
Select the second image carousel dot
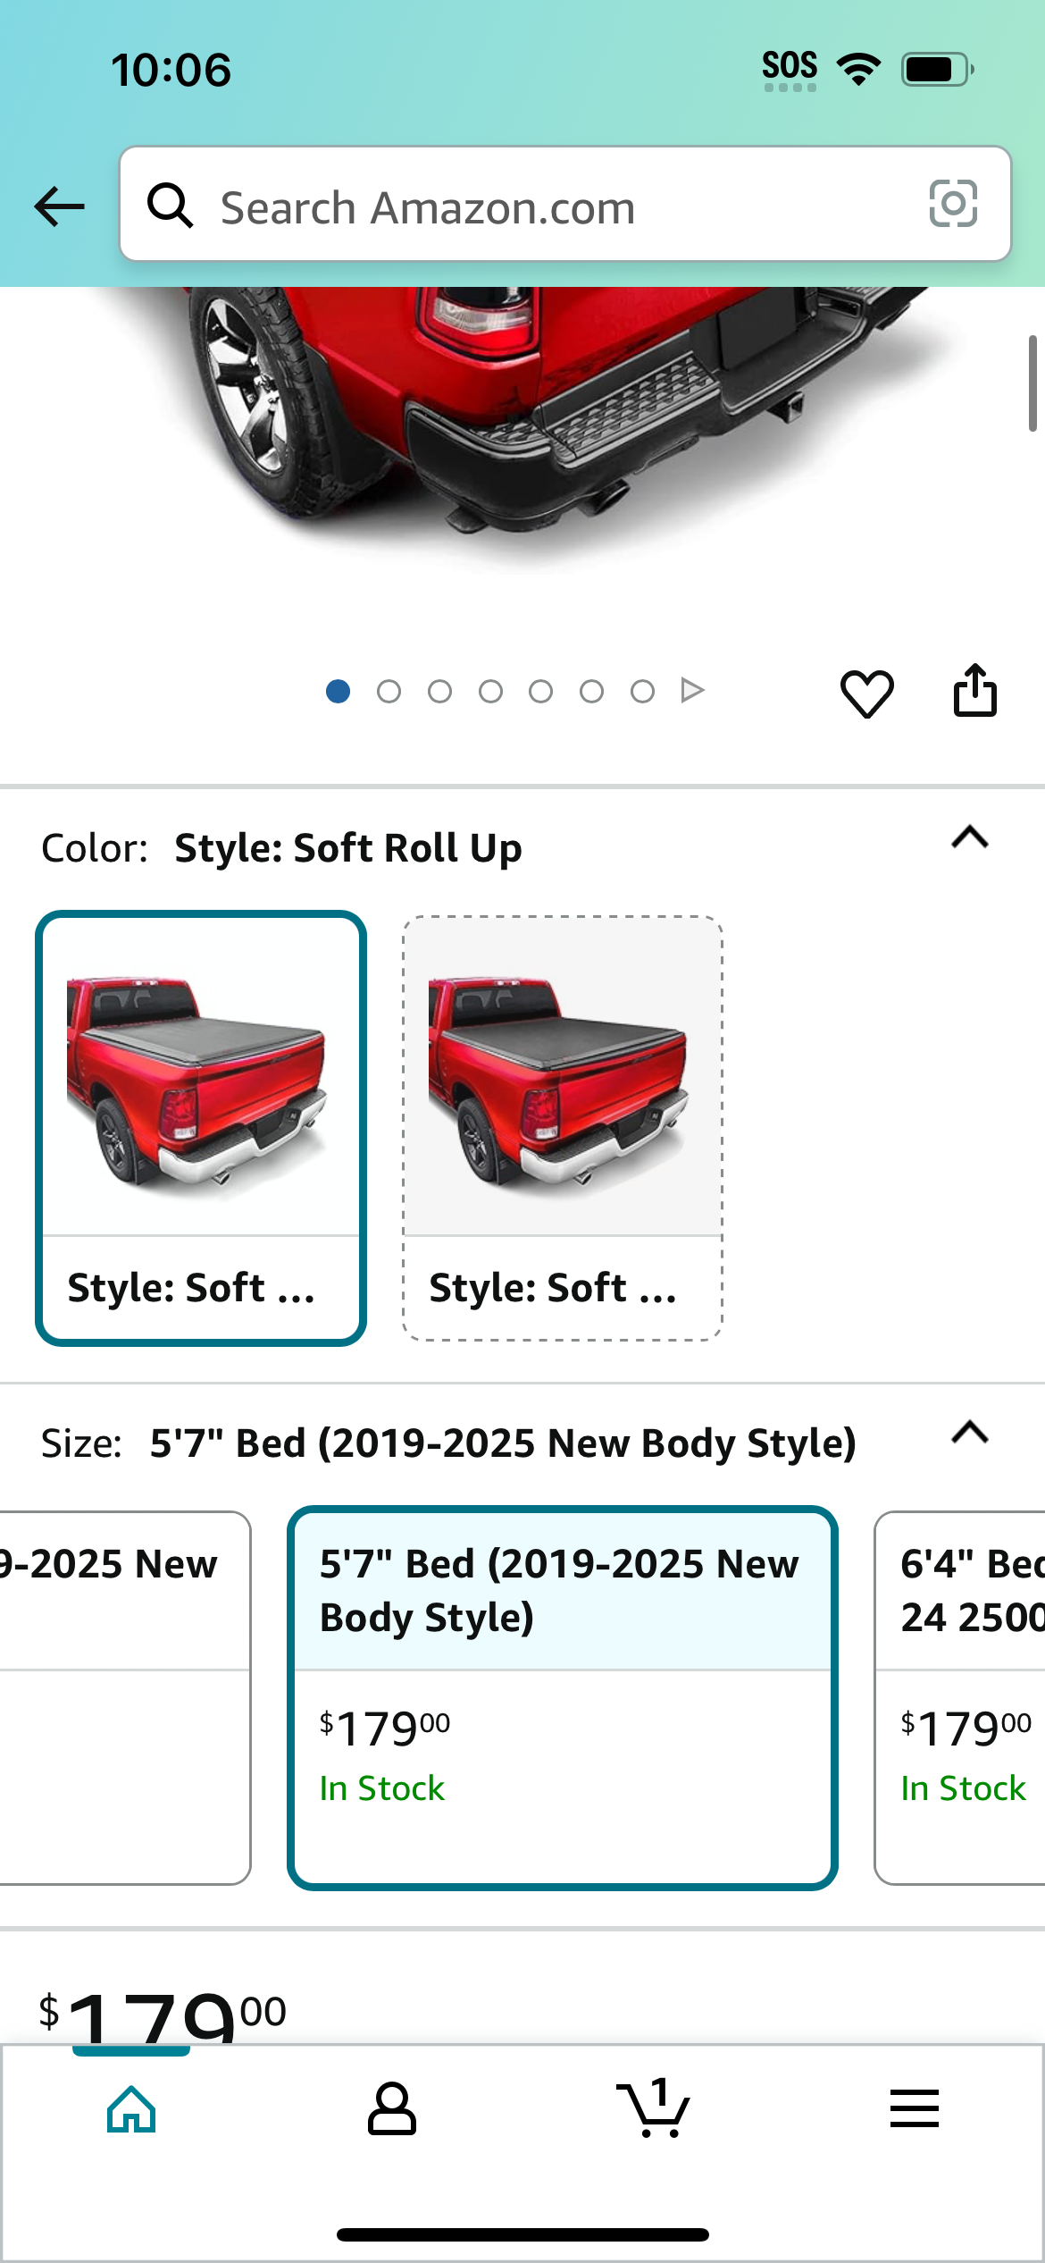[389, 691]
